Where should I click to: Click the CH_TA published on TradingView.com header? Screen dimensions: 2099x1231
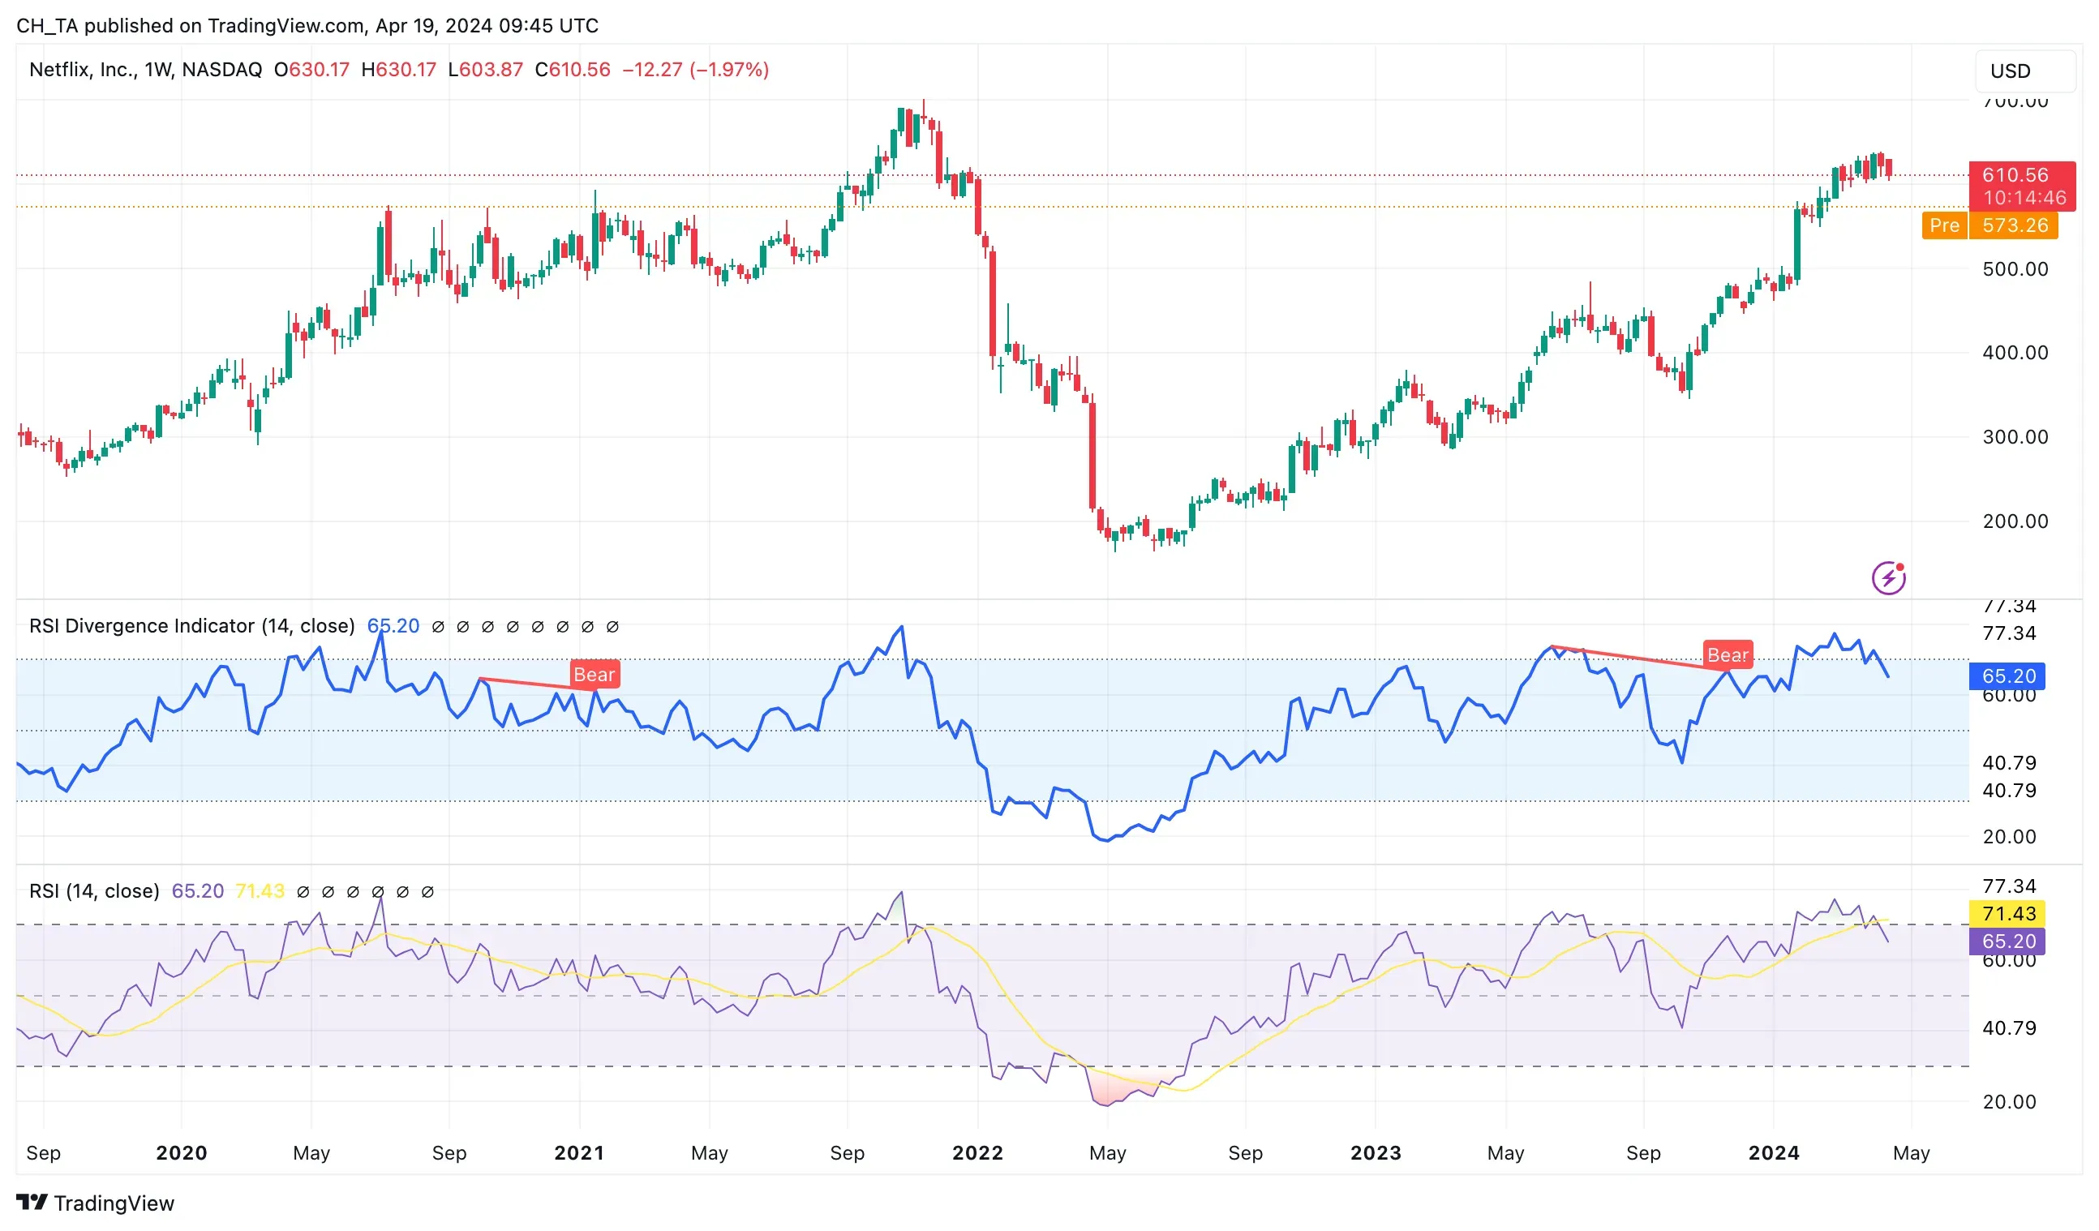click(307, 25)
